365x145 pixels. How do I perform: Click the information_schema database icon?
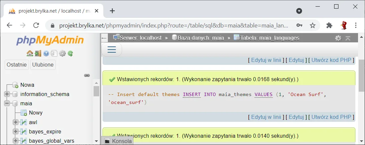pyautogui.click(x=15, y=94)
